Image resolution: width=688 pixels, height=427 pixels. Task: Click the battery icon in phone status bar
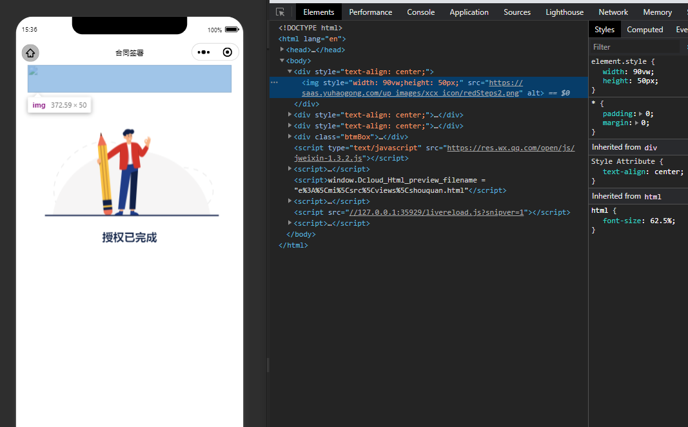[x=231, y=30]
